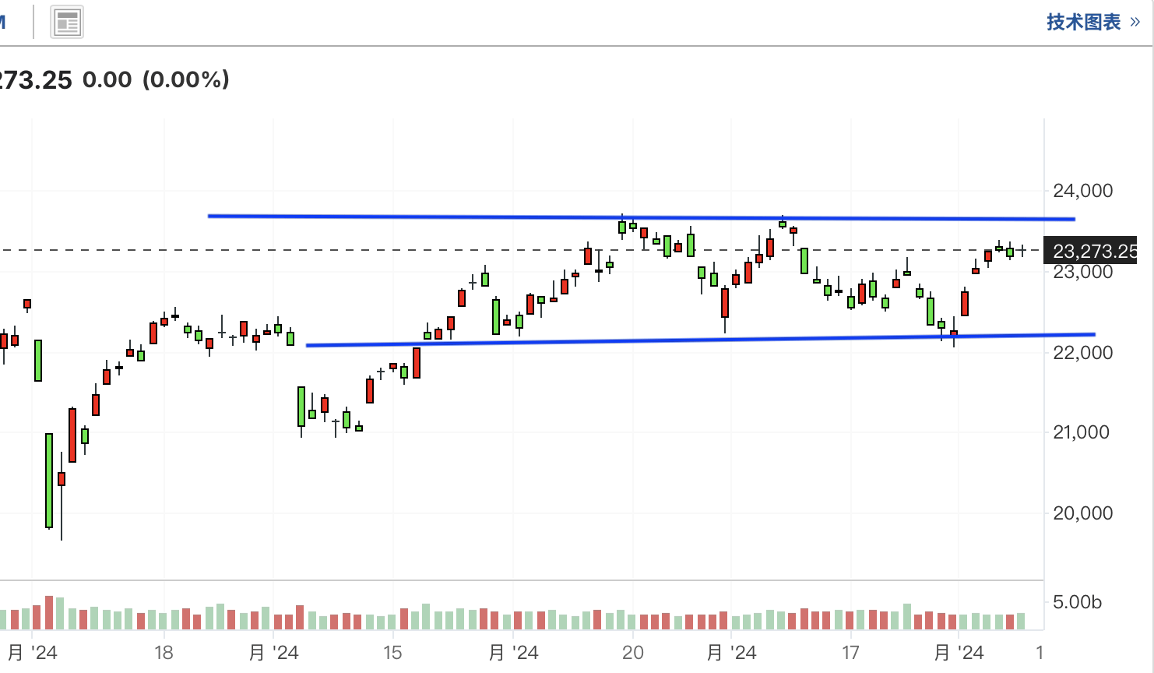The width and height of the screenshot is (1154, 673).
Task: Click the 20,000 price axis label
Action: click(x=1082, y=513)
